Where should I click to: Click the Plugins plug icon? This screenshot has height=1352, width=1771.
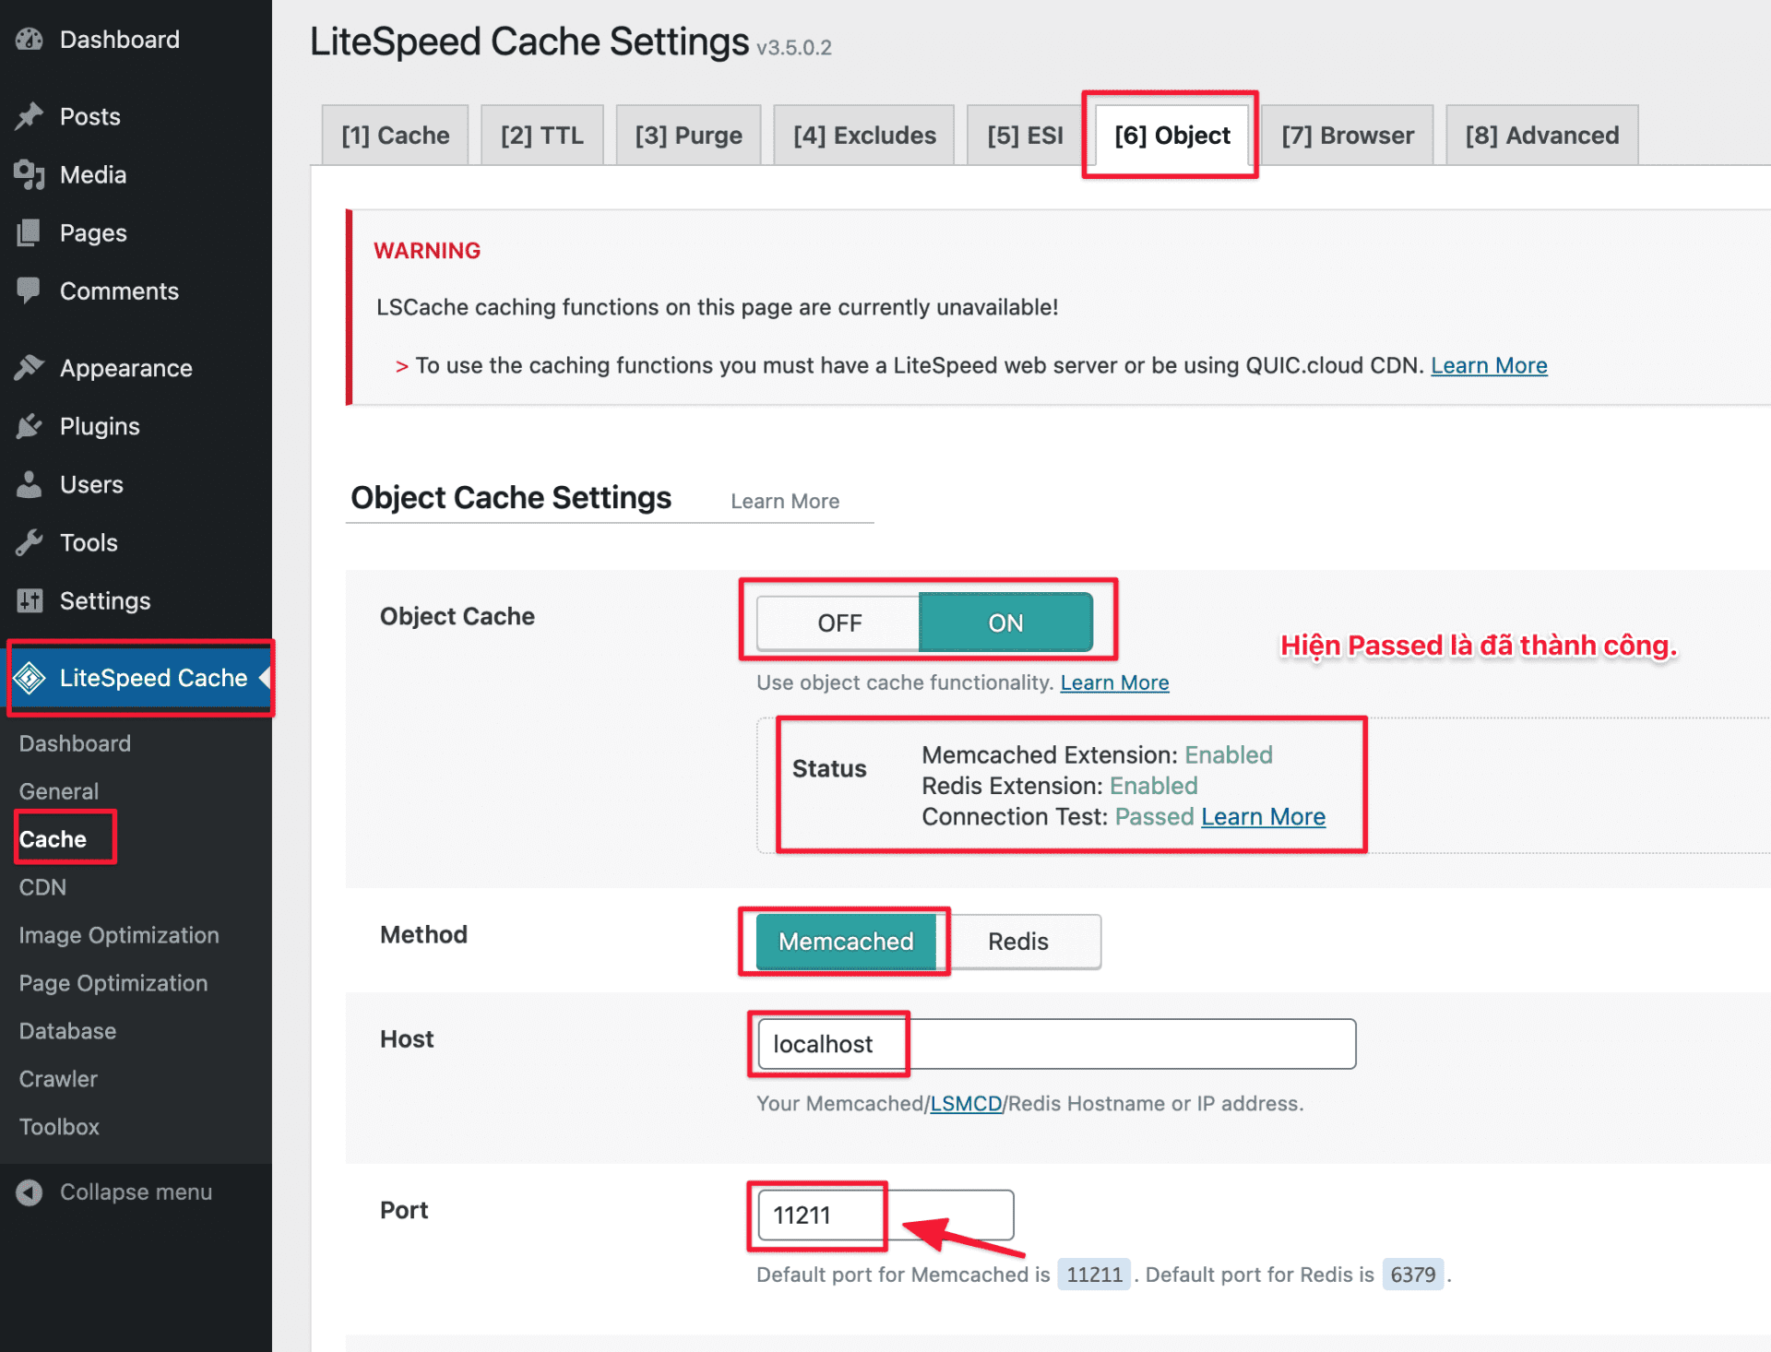(x=30, y=425)
